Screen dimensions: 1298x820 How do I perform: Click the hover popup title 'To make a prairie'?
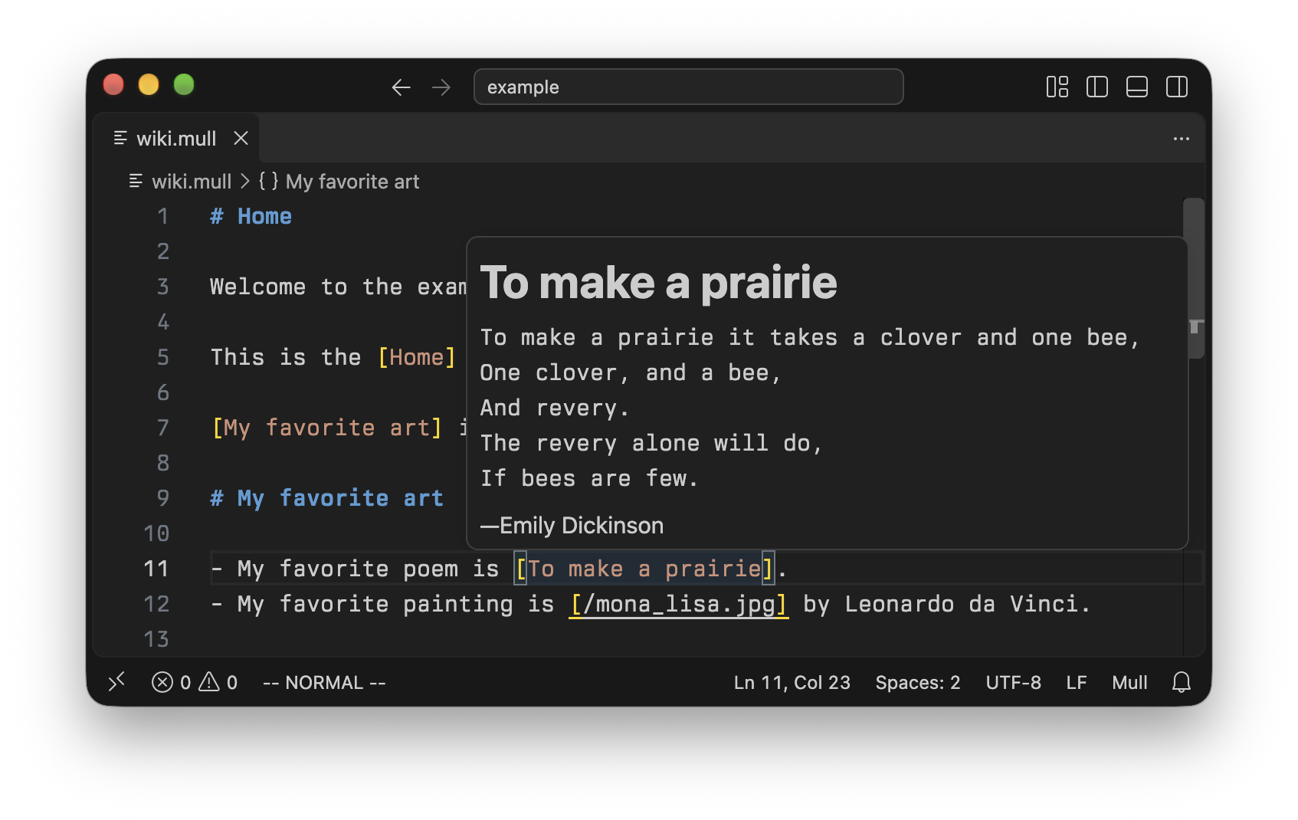click(659, 283)
